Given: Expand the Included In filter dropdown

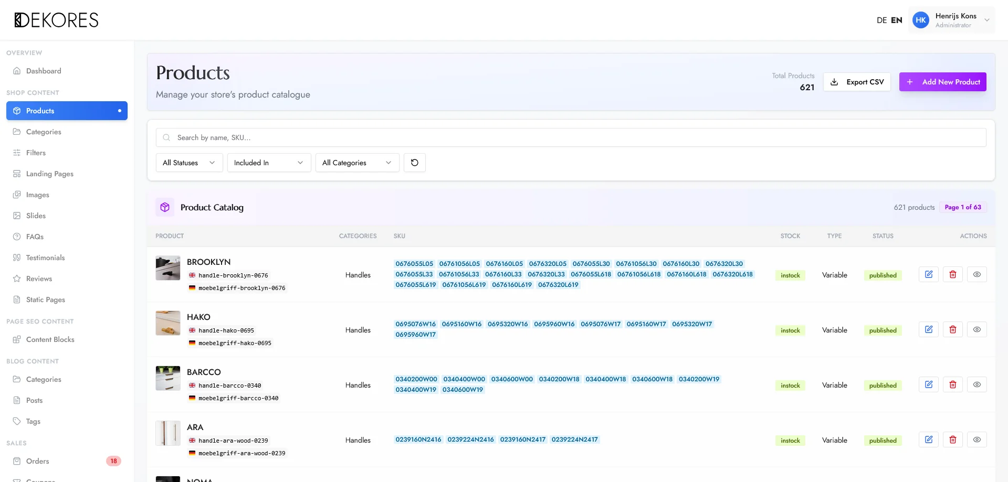Looking at the screenshot, I should click(269, 163).
